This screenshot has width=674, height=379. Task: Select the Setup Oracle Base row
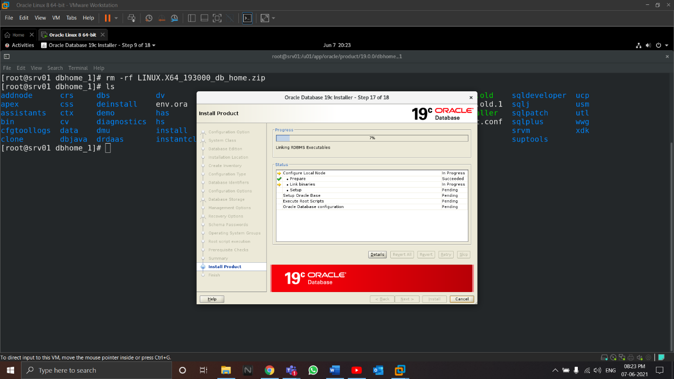(x=372, y=195)
